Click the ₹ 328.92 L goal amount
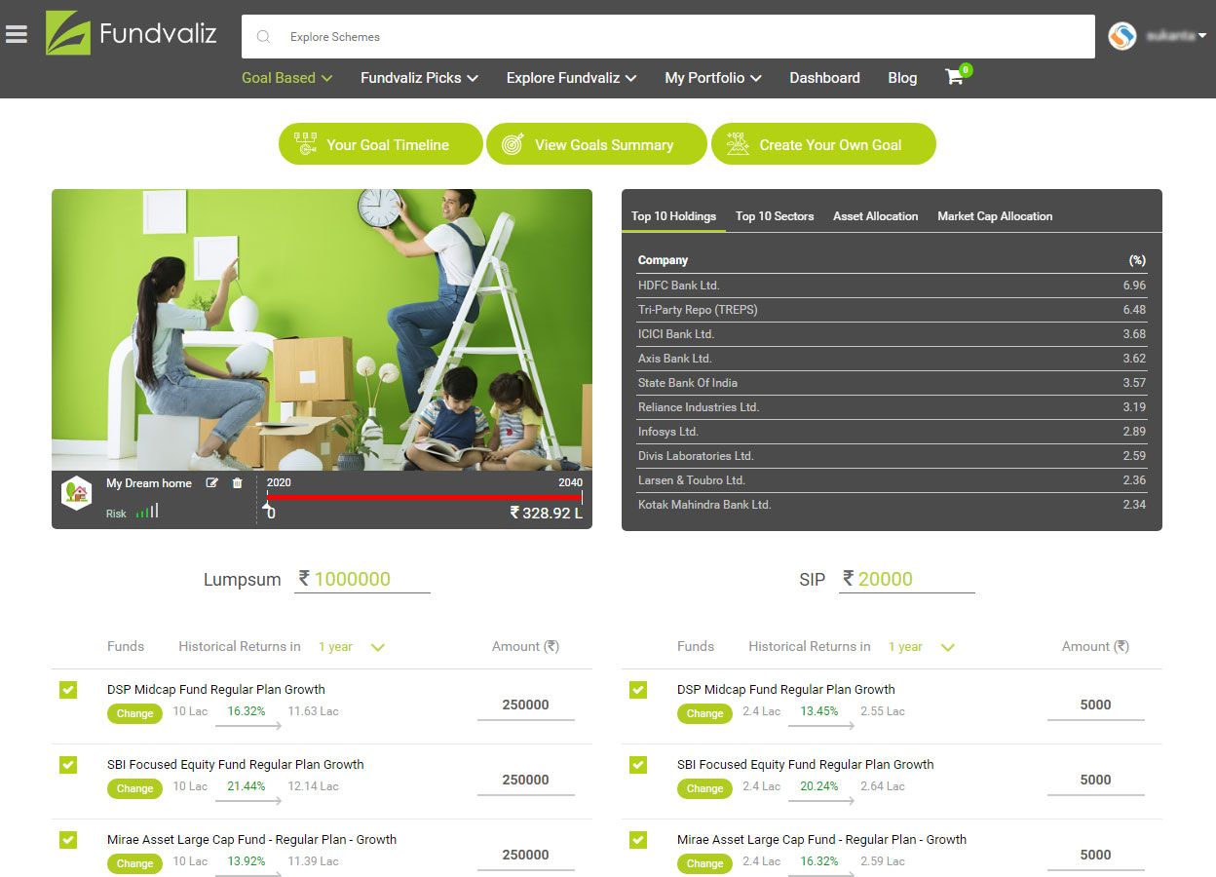Viewport: 1216px width, 877px height. click(x=547, y=513)
